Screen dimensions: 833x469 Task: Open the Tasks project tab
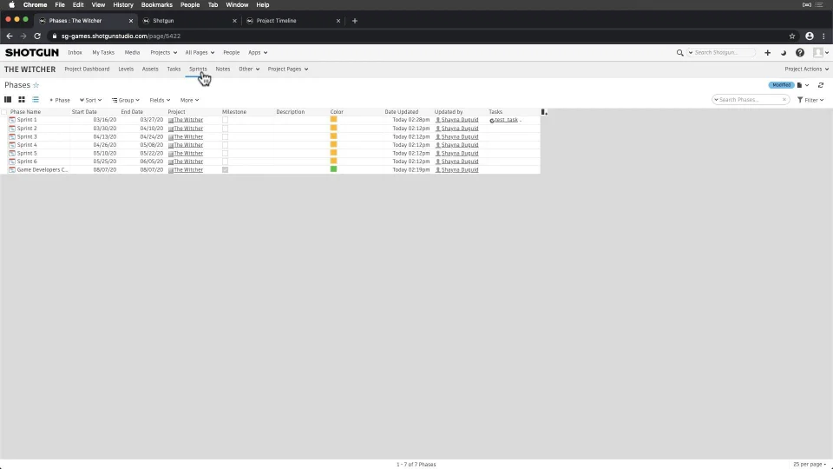(174, 69)
